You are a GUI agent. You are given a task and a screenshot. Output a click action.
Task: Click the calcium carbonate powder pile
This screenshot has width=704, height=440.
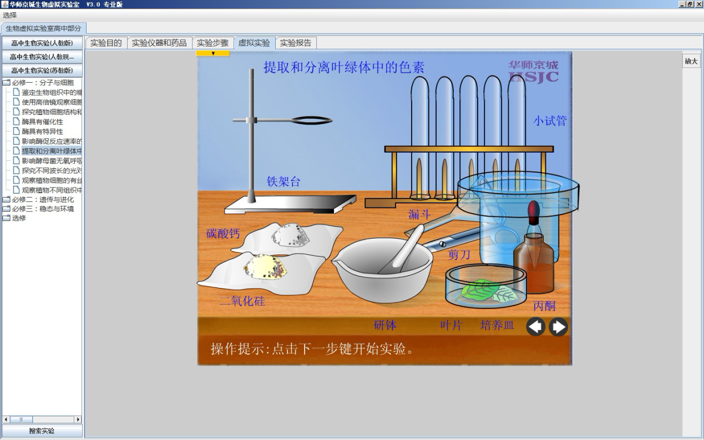point(289,235)
